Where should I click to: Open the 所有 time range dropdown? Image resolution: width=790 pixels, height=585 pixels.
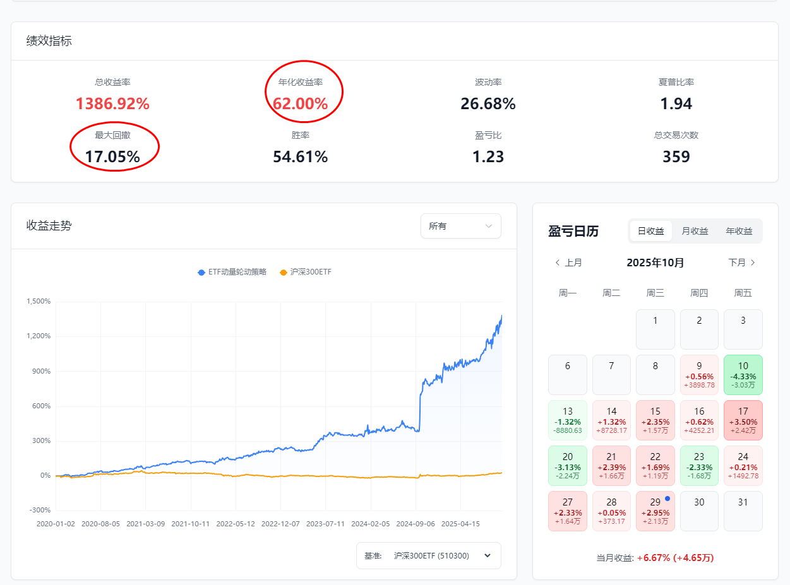coord(460,226)
